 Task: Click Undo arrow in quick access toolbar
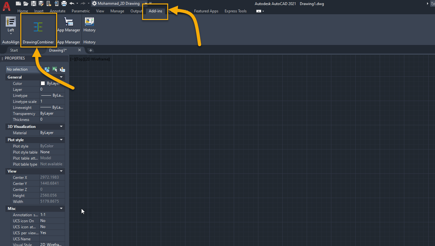pos(72,3)
